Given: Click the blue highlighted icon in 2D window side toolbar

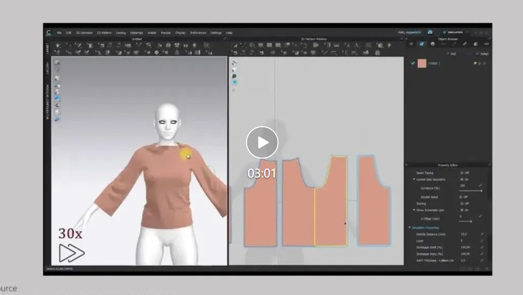Looking at the screenshot, I should click(234, 82).
